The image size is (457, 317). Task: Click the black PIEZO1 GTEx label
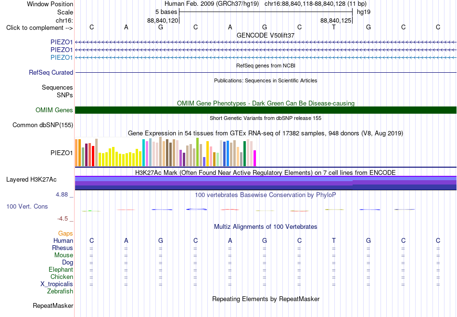click(x=62, y=153)
